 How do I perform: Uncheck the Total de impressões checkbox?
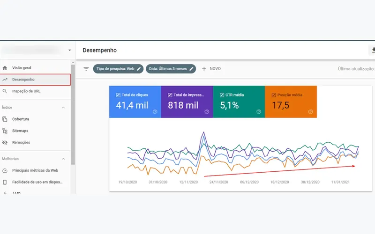[x=170, y=95]
